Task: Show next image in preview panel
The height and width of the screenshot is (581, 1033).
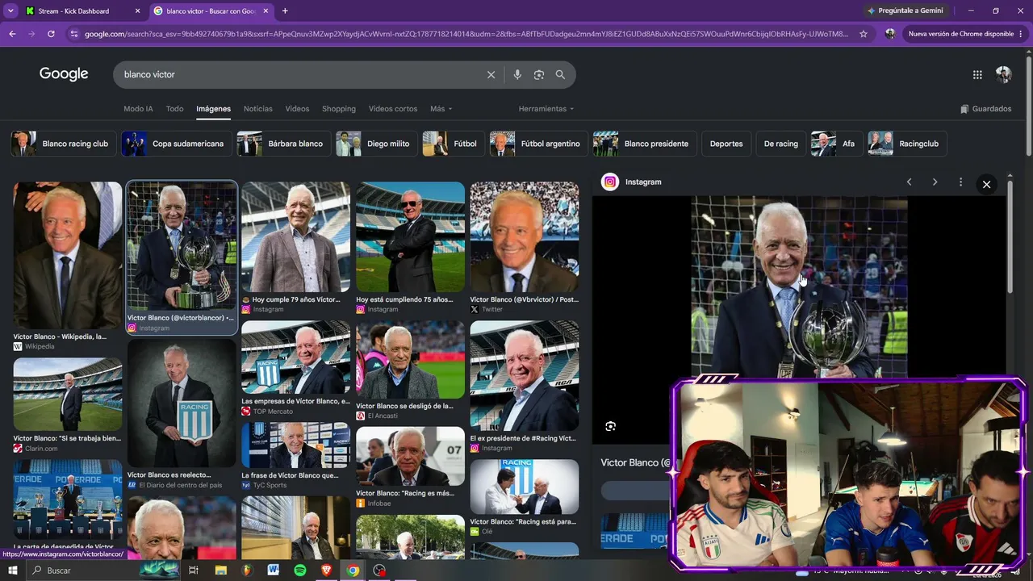Action: (x=935, y=182)
